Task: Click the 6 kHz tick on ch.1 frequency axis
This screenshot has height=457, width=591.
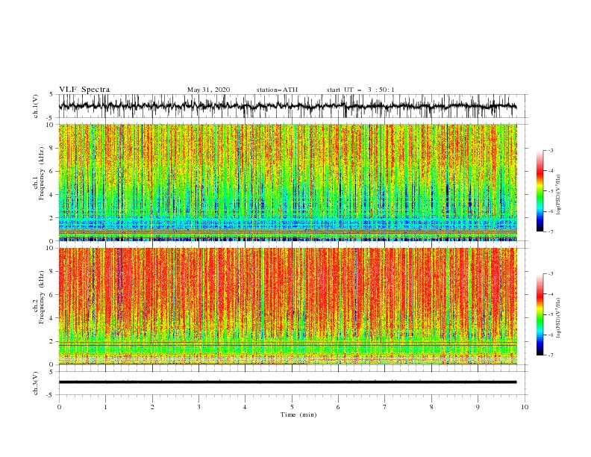Action: (x=53, y=171)
